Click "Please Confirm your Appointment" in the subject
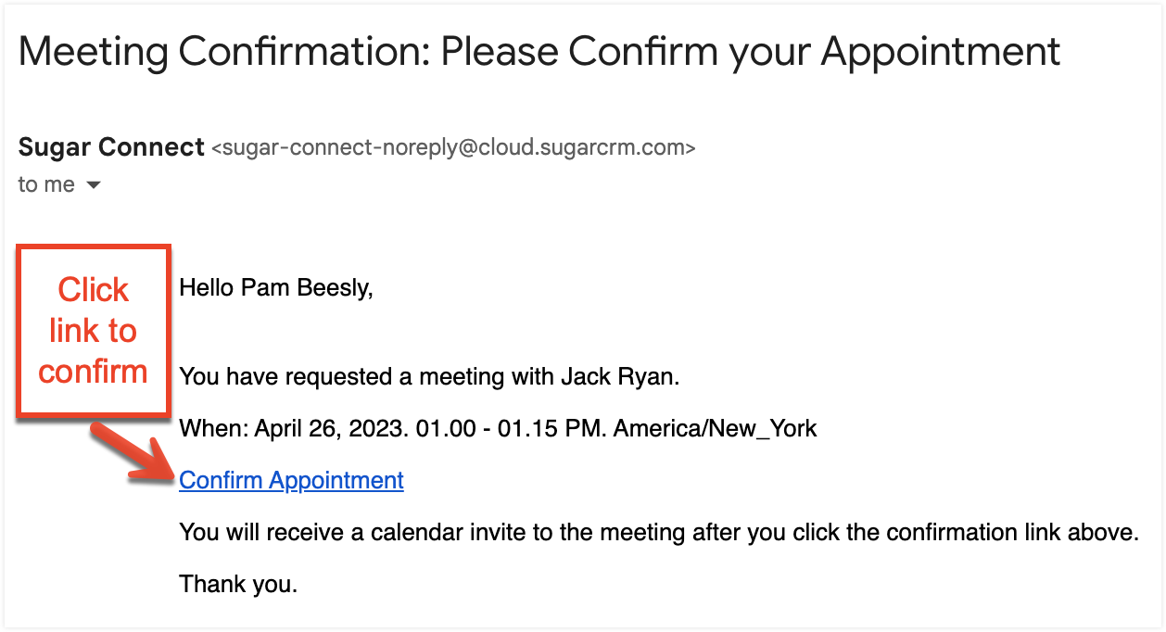Image resolution: width=1166 pixels, height=632 pixels. pyautogui.click(x=751, y=51)
